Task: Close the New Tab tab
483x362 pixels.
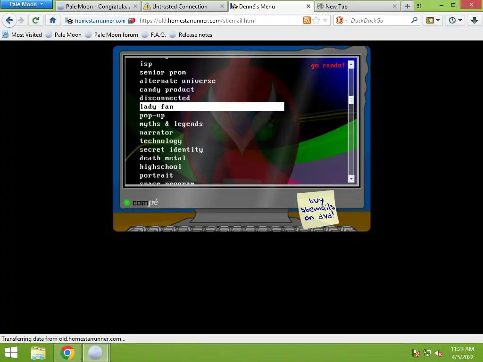Action: pos(395,6)
